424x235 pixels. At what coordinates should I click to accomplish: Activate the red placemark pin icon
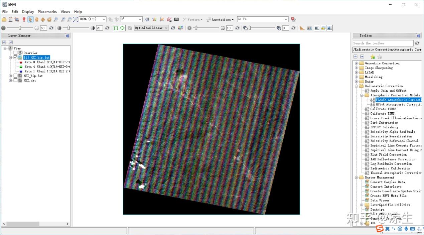click(x=24, y=19)
